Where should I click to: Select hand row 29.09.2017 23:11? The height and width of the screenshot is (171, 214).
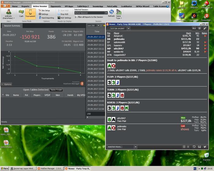tap(96, 49)
